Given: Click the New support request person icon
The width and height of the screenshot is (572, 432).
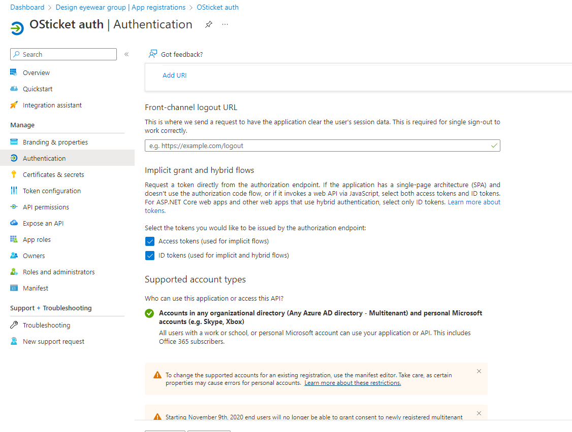Looking at the screenshot, I should (x=14, y=341).
